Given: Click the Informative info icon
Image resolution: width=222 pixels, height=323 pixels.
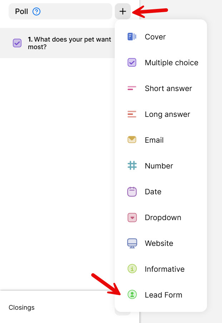Looking at the screenshot, I should tap(132, 269).
